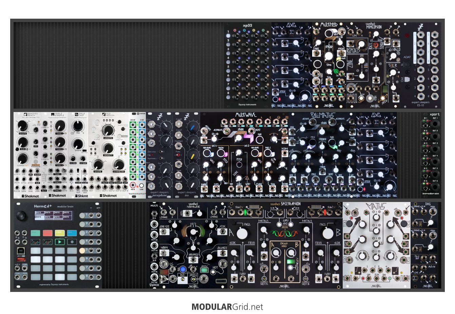
Task: Adjust the TIME 3 knob on Triple Steeple
Action: click(60, 158)
